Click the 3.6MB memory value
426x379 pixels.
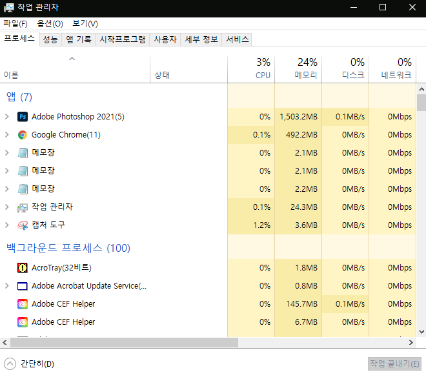[306, 225]
